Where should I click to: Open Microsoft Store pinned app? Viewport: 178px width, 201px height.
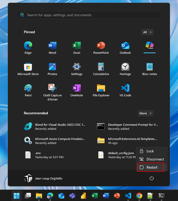[x=28, y=69]
